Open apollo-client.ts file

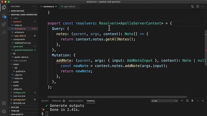(x=21, y=57)
